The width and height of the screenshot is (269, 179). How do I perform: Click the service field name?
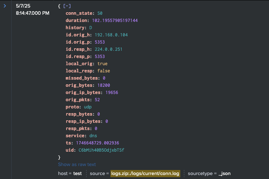click(x=75, y=136)
